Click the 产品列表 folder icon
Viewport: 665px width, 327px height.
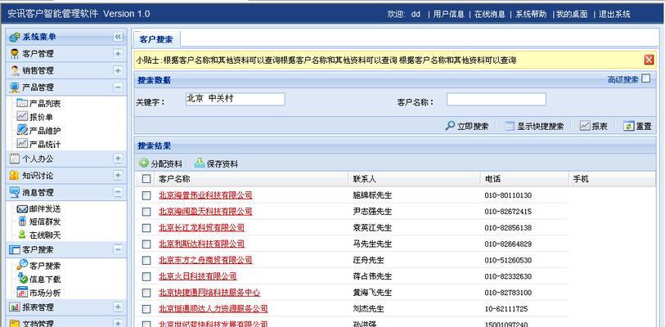pos(22,103)
